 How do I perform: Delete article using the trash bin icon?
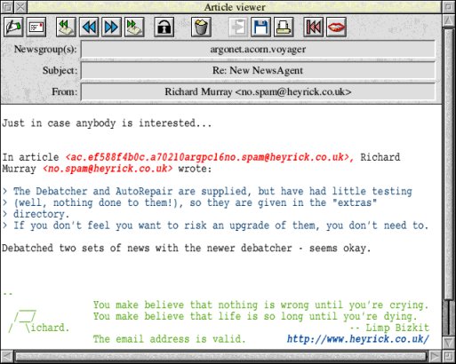tap(201, 27)
